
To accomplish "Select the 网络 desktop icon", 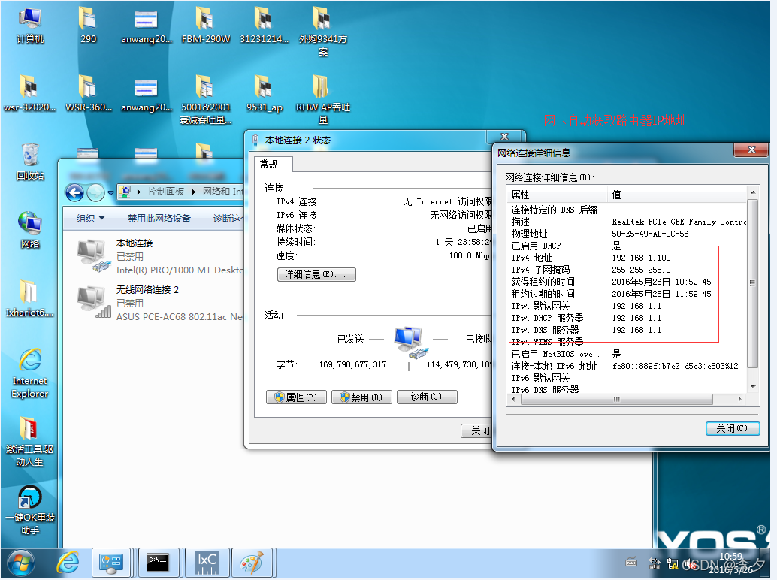I will coord(30,228).
